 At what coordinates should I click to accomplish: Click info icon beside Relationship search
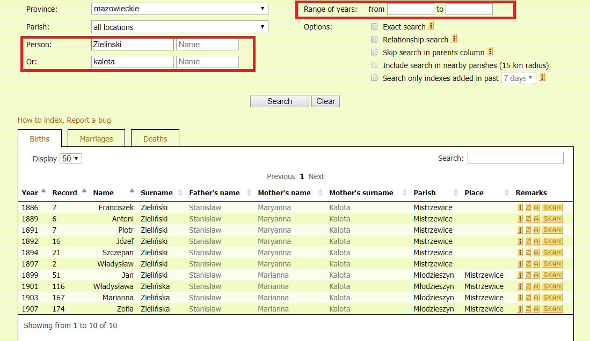454,39
